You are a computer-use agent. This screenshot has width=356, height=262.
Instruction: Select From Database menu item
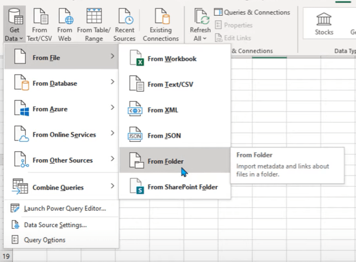point(61,83)
